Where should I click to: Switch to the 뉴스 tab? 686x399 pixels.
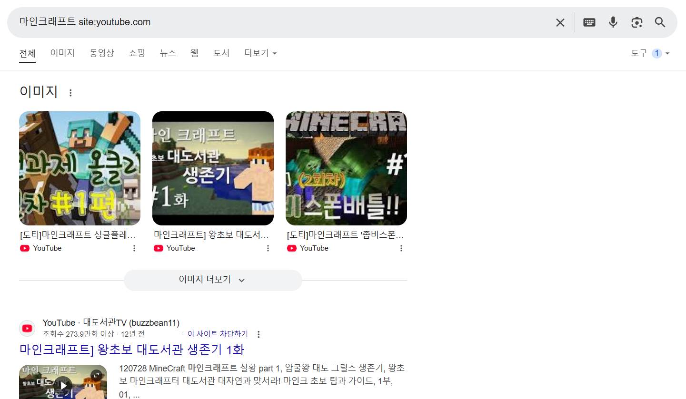point(168,53)
